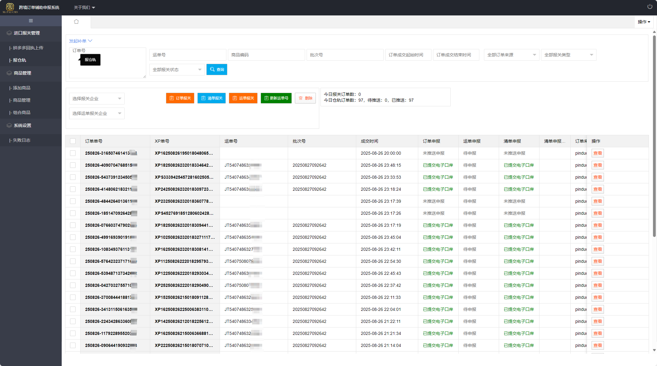This screenshot has height=366, width=657.
Task: Open the home tab icon
Action: click(76, 22)
